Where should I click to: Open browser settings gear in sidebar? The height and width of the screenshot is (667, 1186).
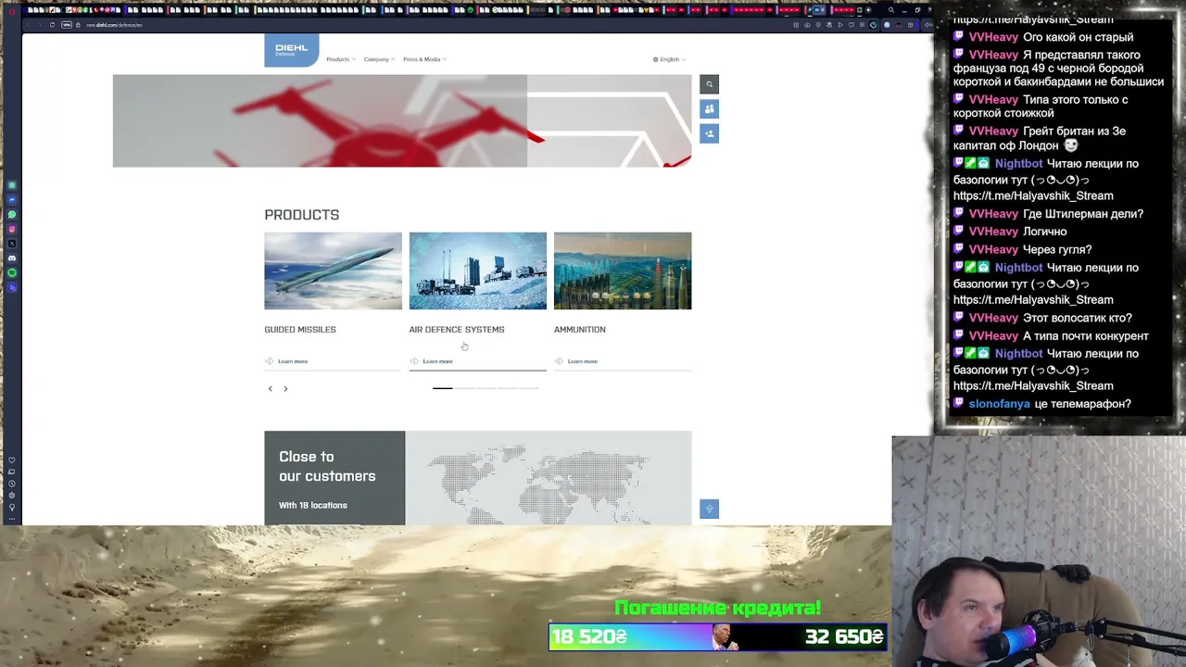12,496
